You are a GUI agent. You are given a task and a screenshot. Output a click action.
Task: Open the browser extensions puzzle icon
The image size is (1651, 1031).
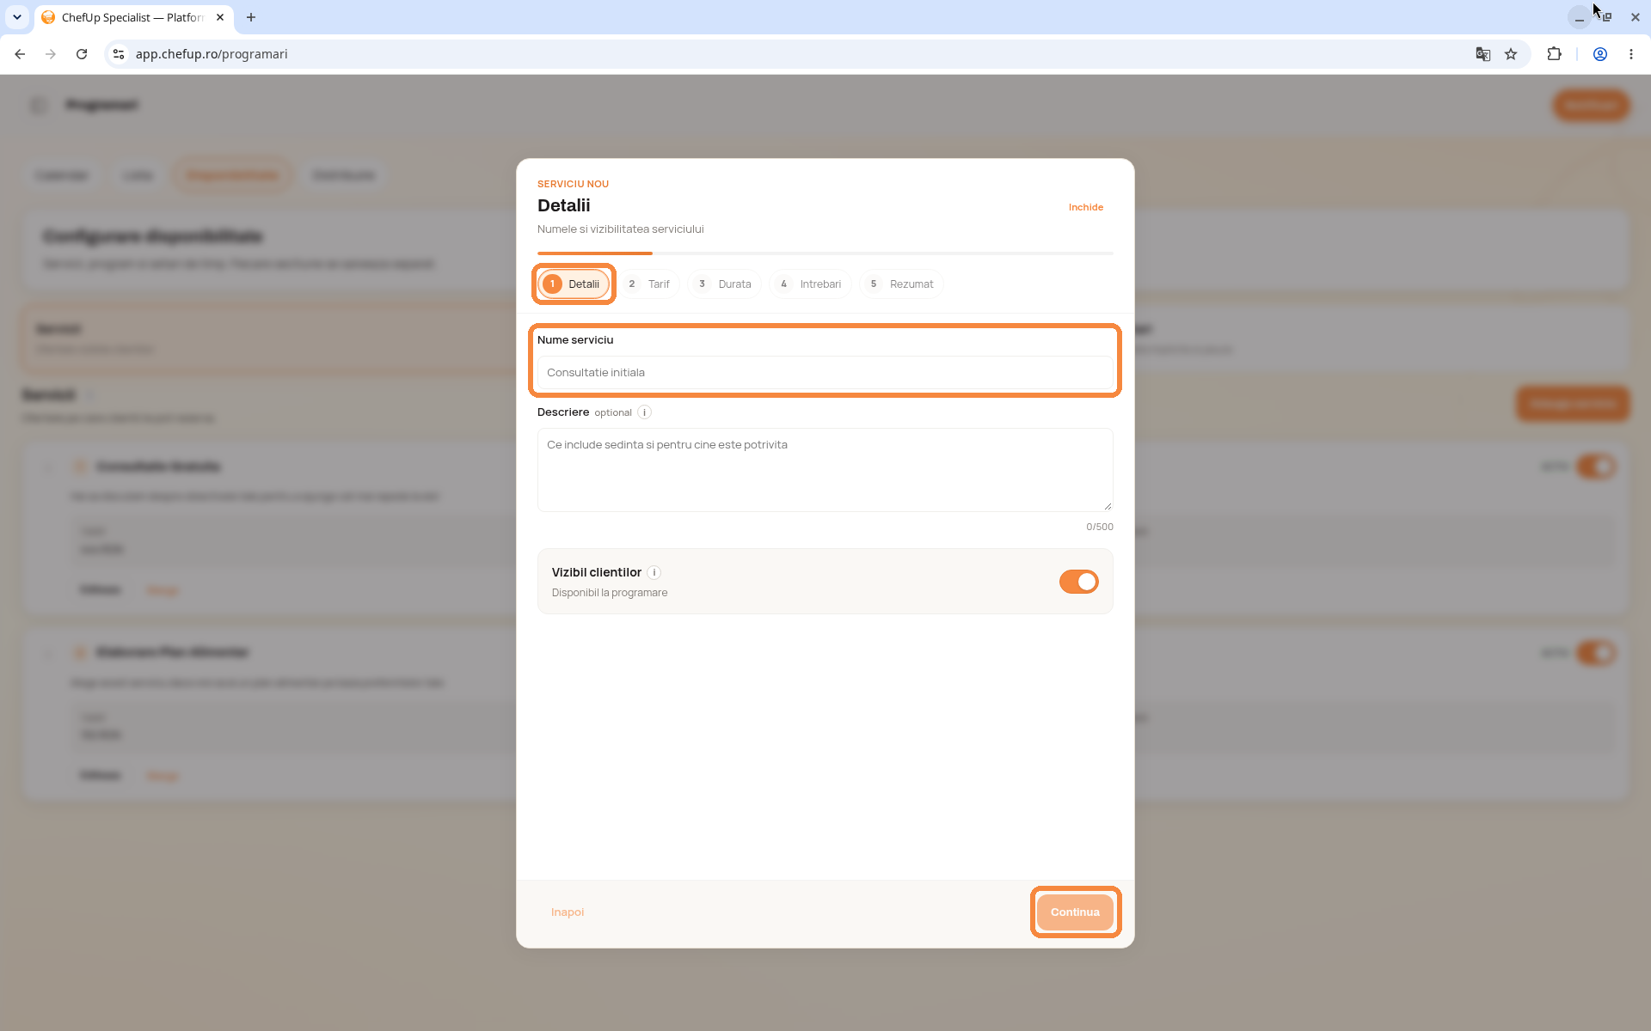pyautogui.click(x=1554, y=54)
